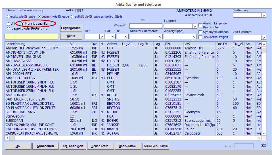Select row 'BAKTERIENFILTER 0.2UM'
This screenshot has height=155, width=272.
pyautogui.click(x=133, y=99)
